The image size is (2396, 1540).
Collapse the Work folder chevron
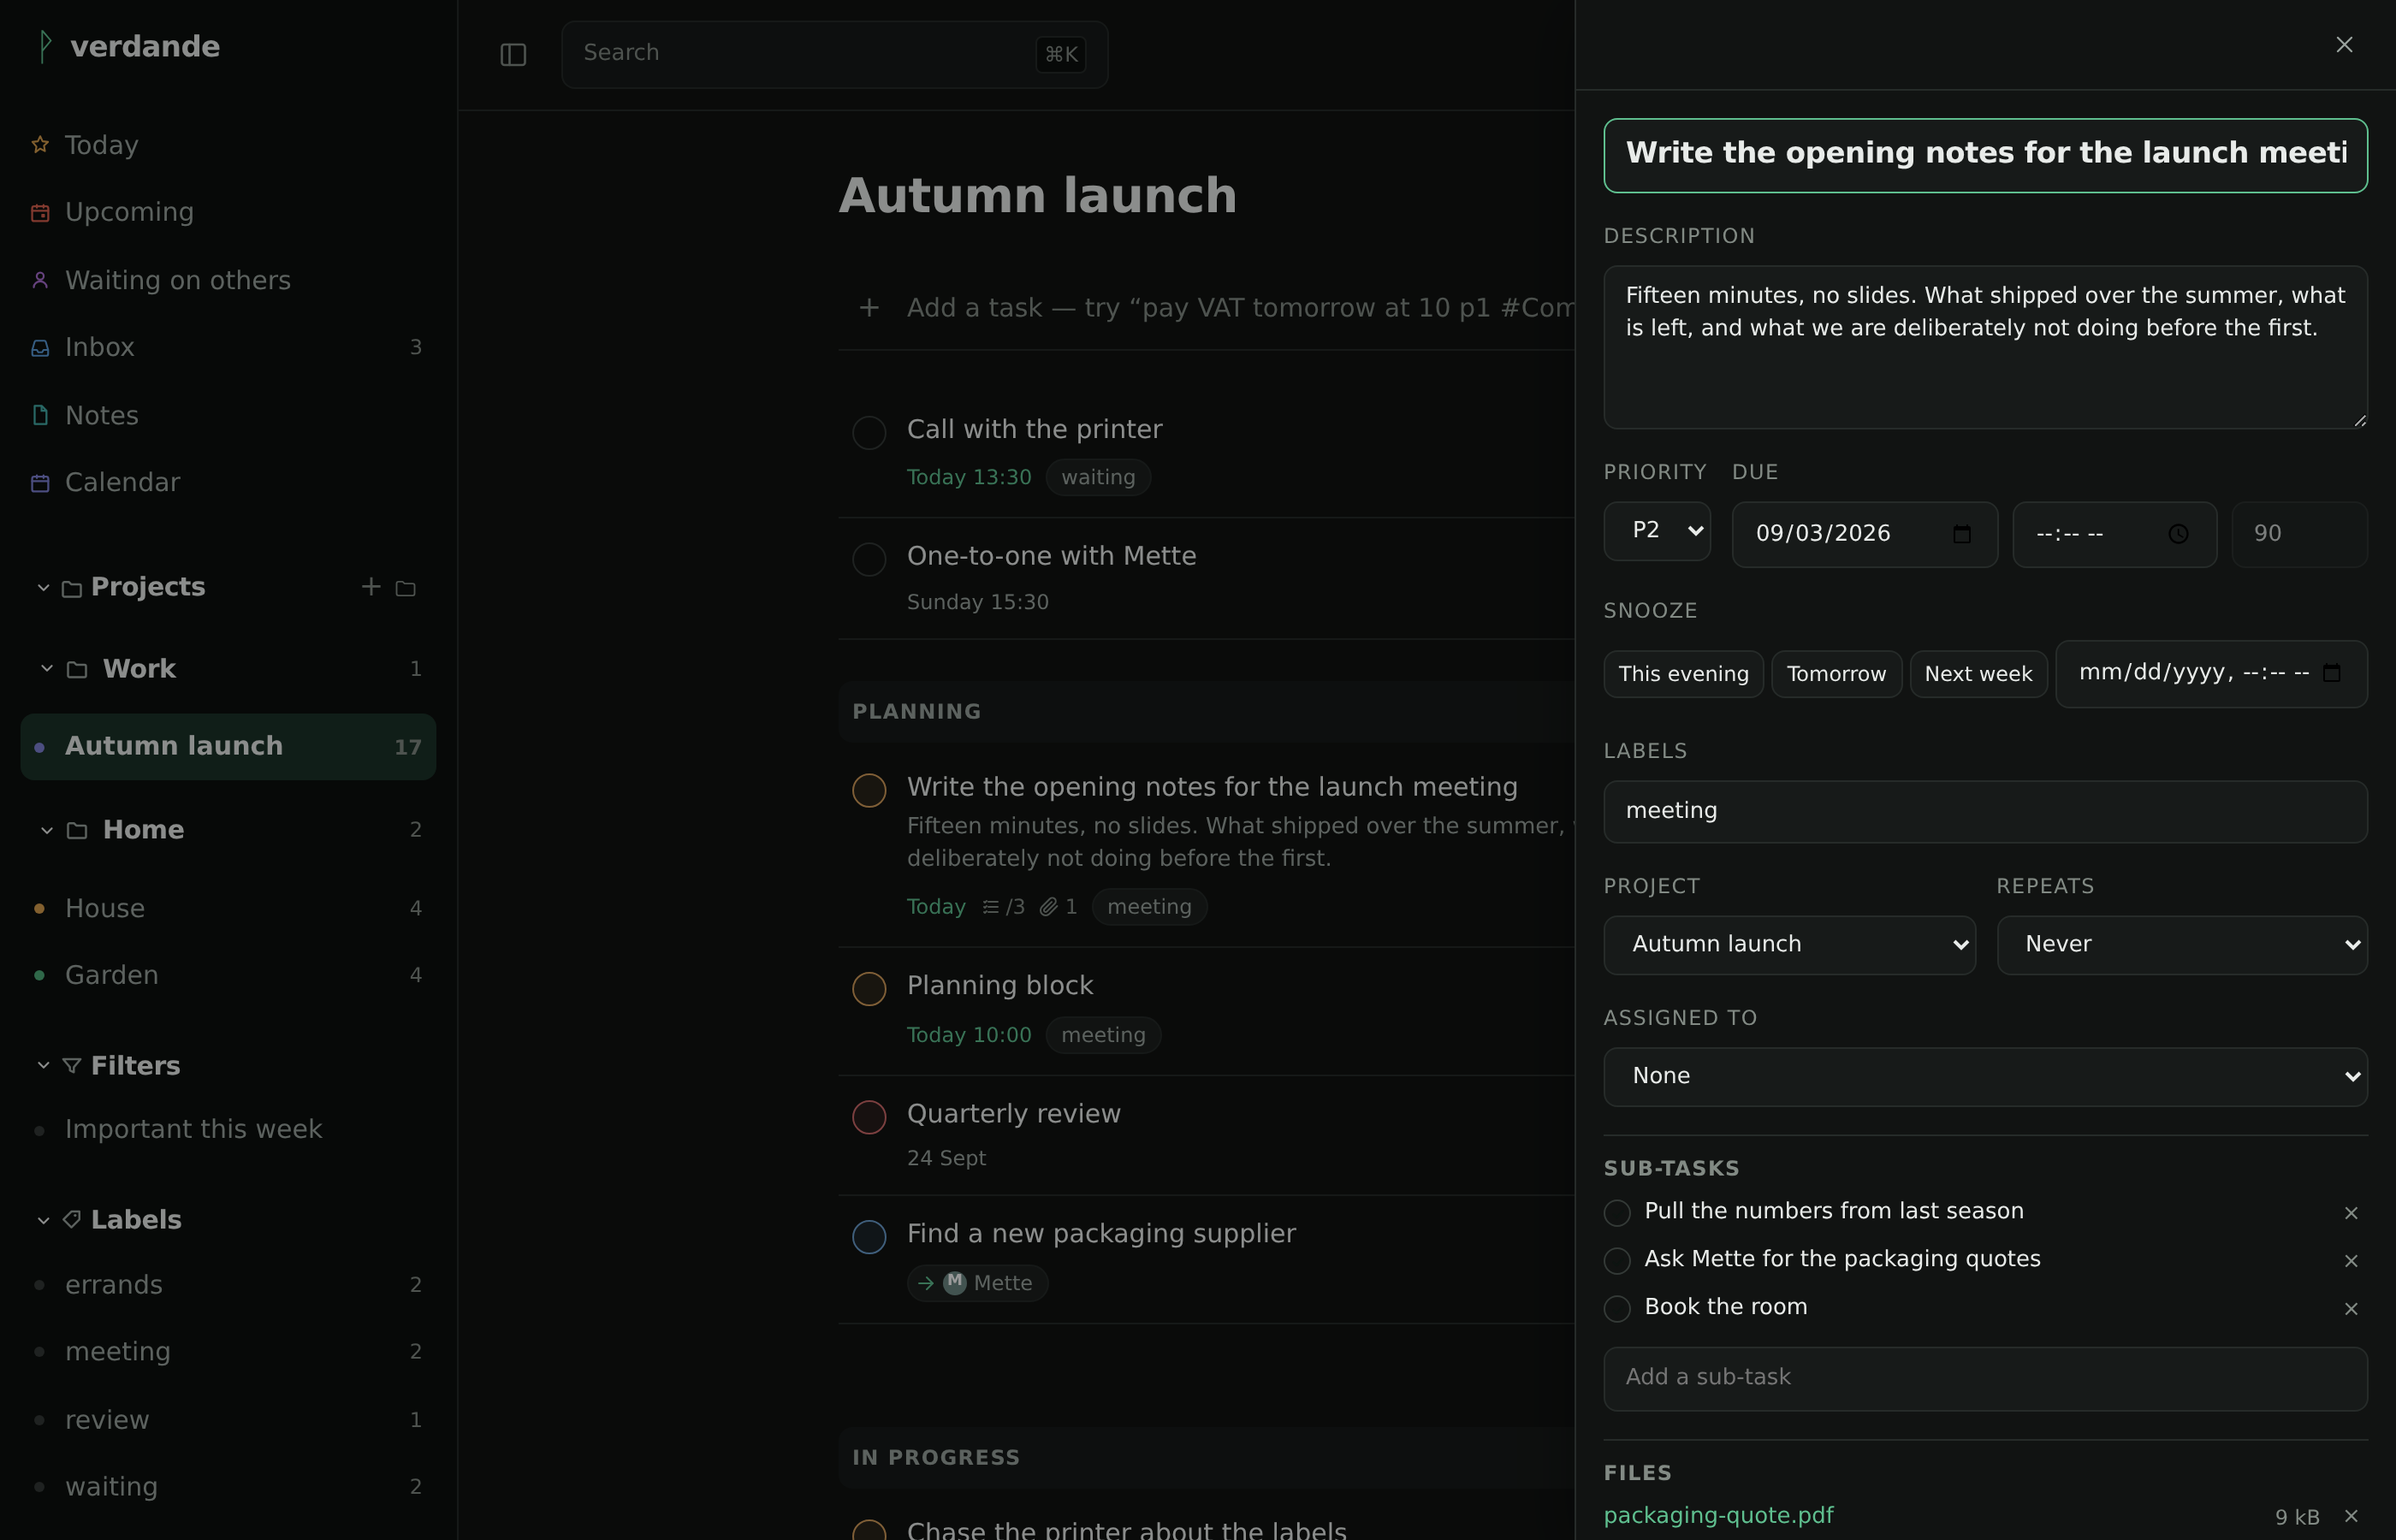pos(46,669)
